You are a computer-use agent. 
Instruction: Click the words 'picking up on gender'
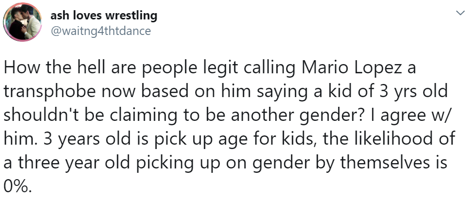225,163
